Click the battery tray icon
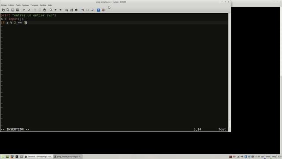 click(x=252, y=157)
